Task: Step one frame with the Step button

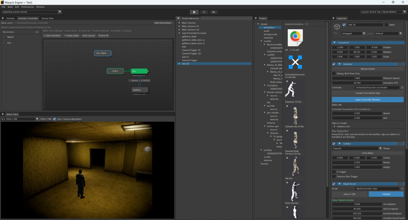Action: 214,12
